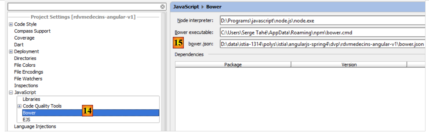Image resolution: width=429 pixels, height=136 pixels.
Task: Expand Code Quality Tools node
Action: click(19, 106)
